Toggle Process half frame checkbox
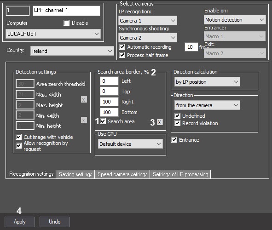The height and width of the screenshot is (230, 272). point(122,55)
